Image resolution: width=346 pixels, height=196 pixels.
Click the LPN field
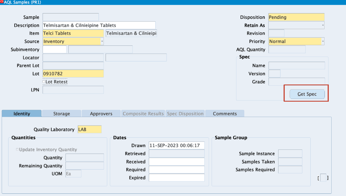73,90
